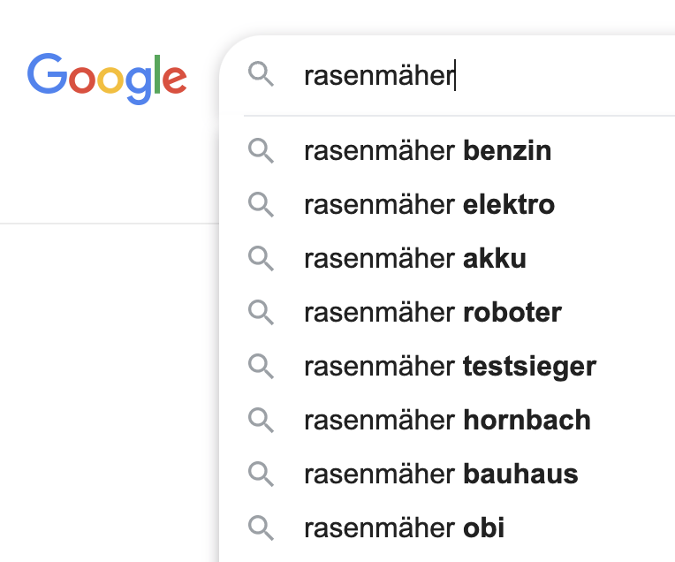Click the magnifier icon in search box
The height and width of the screenshot is (562, 675).
click(261, 76)
